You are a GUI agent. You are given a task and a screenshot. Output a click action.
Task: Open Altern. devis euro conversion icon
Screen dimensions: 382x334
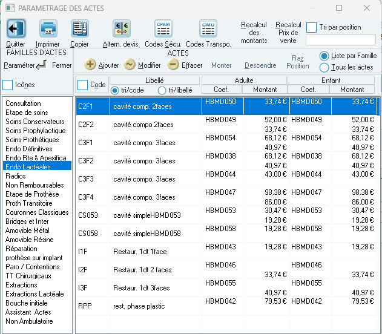coord(122,28)
